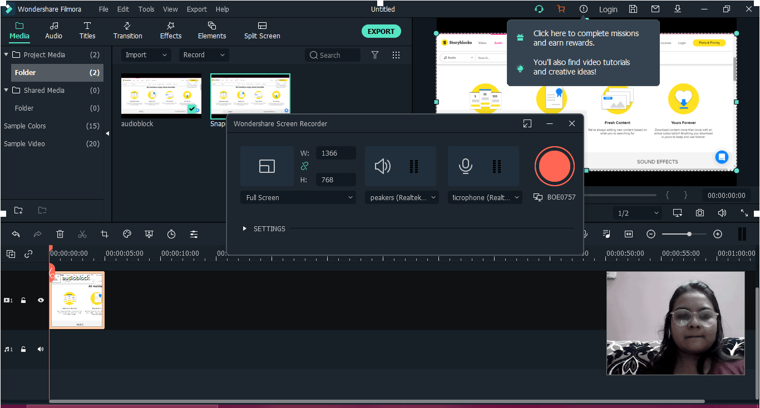Viewport: 760px width, 408px height.
Task: Take a snapshot with the camera icon
Action: coord(700,212)
